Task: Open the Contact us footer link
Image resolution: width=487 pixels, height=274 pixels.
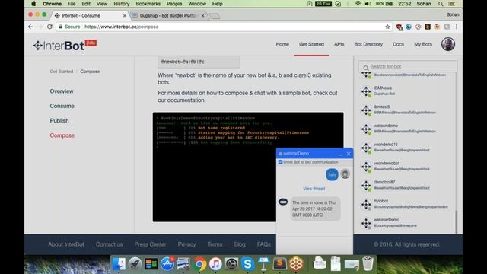Action: point(109,244)
